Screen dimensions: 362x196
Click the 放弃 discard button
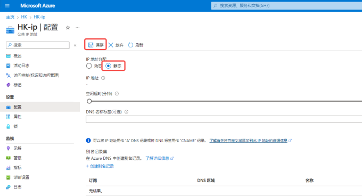(116, 45)
